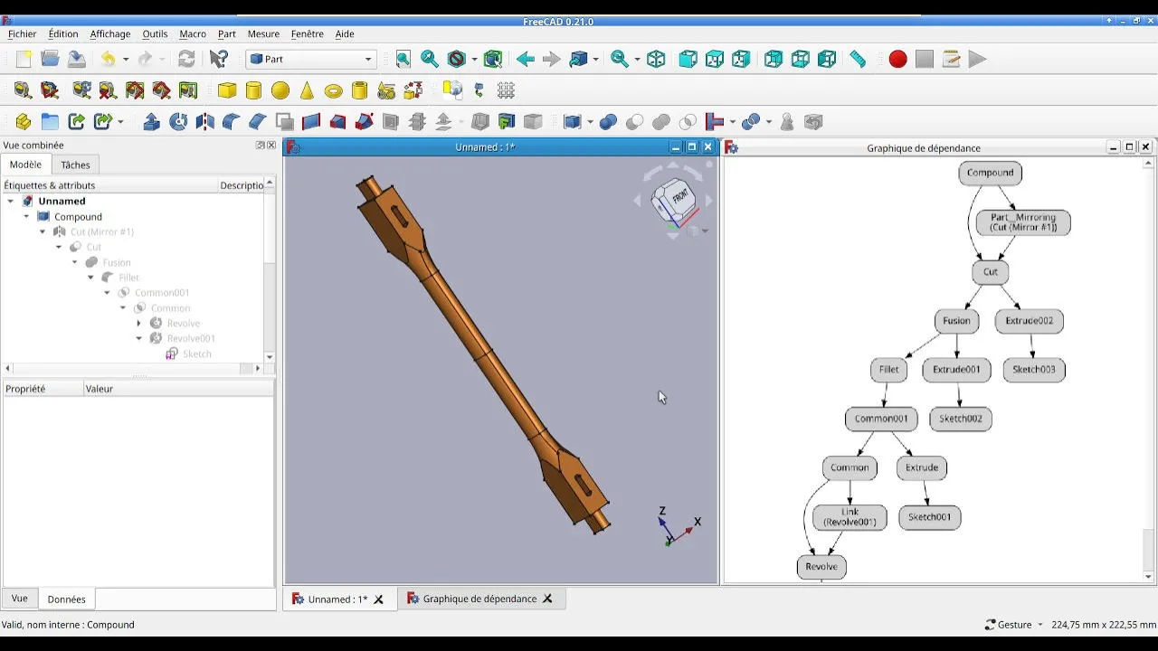Viewport: 1158px width, 651px height.
Task: Click the Sketch003 node in dependency graph
Action: (x=1034, y=370)
